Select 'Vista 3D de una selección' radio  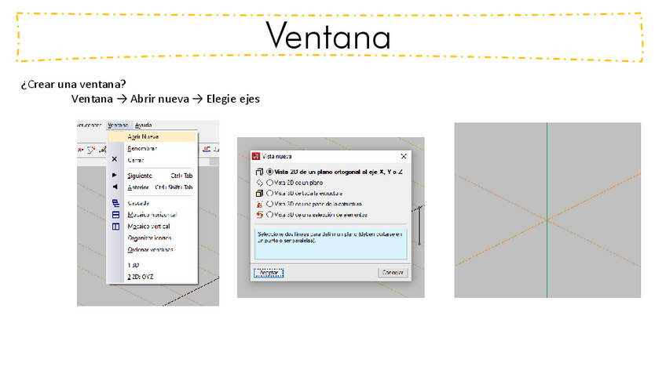pos(269,215)
